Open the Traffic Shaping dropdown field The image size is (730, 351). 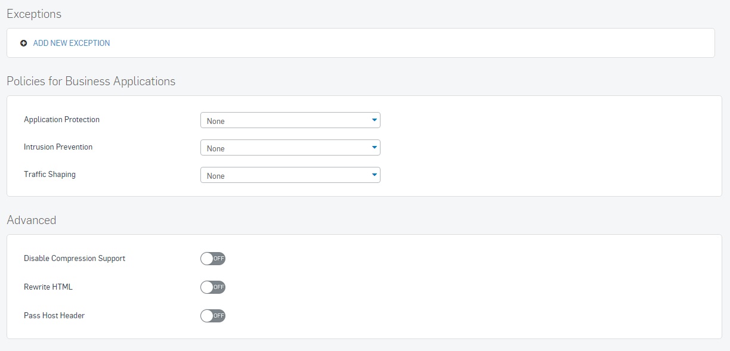click(x=290, y=175)
